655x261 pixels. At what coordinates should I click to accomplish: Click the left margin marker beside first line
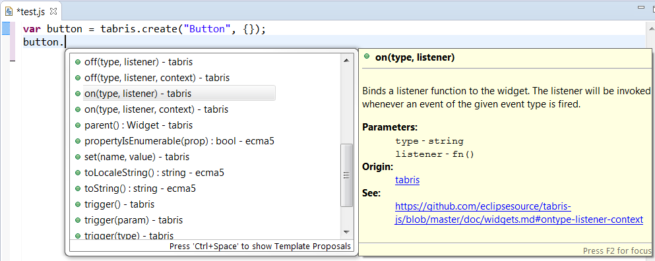tap(6, 29)
